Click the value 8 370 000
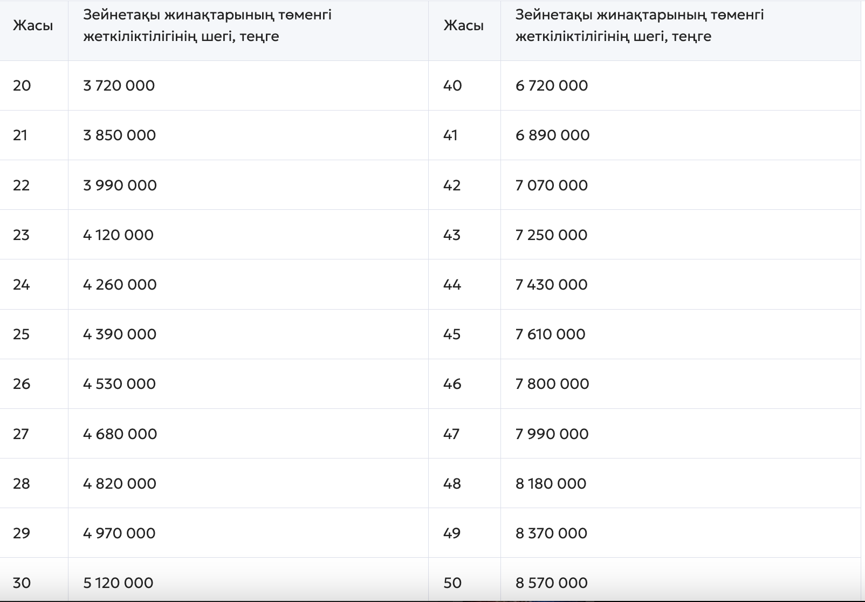Screen dimensions: 865x602 coord(551,533)
